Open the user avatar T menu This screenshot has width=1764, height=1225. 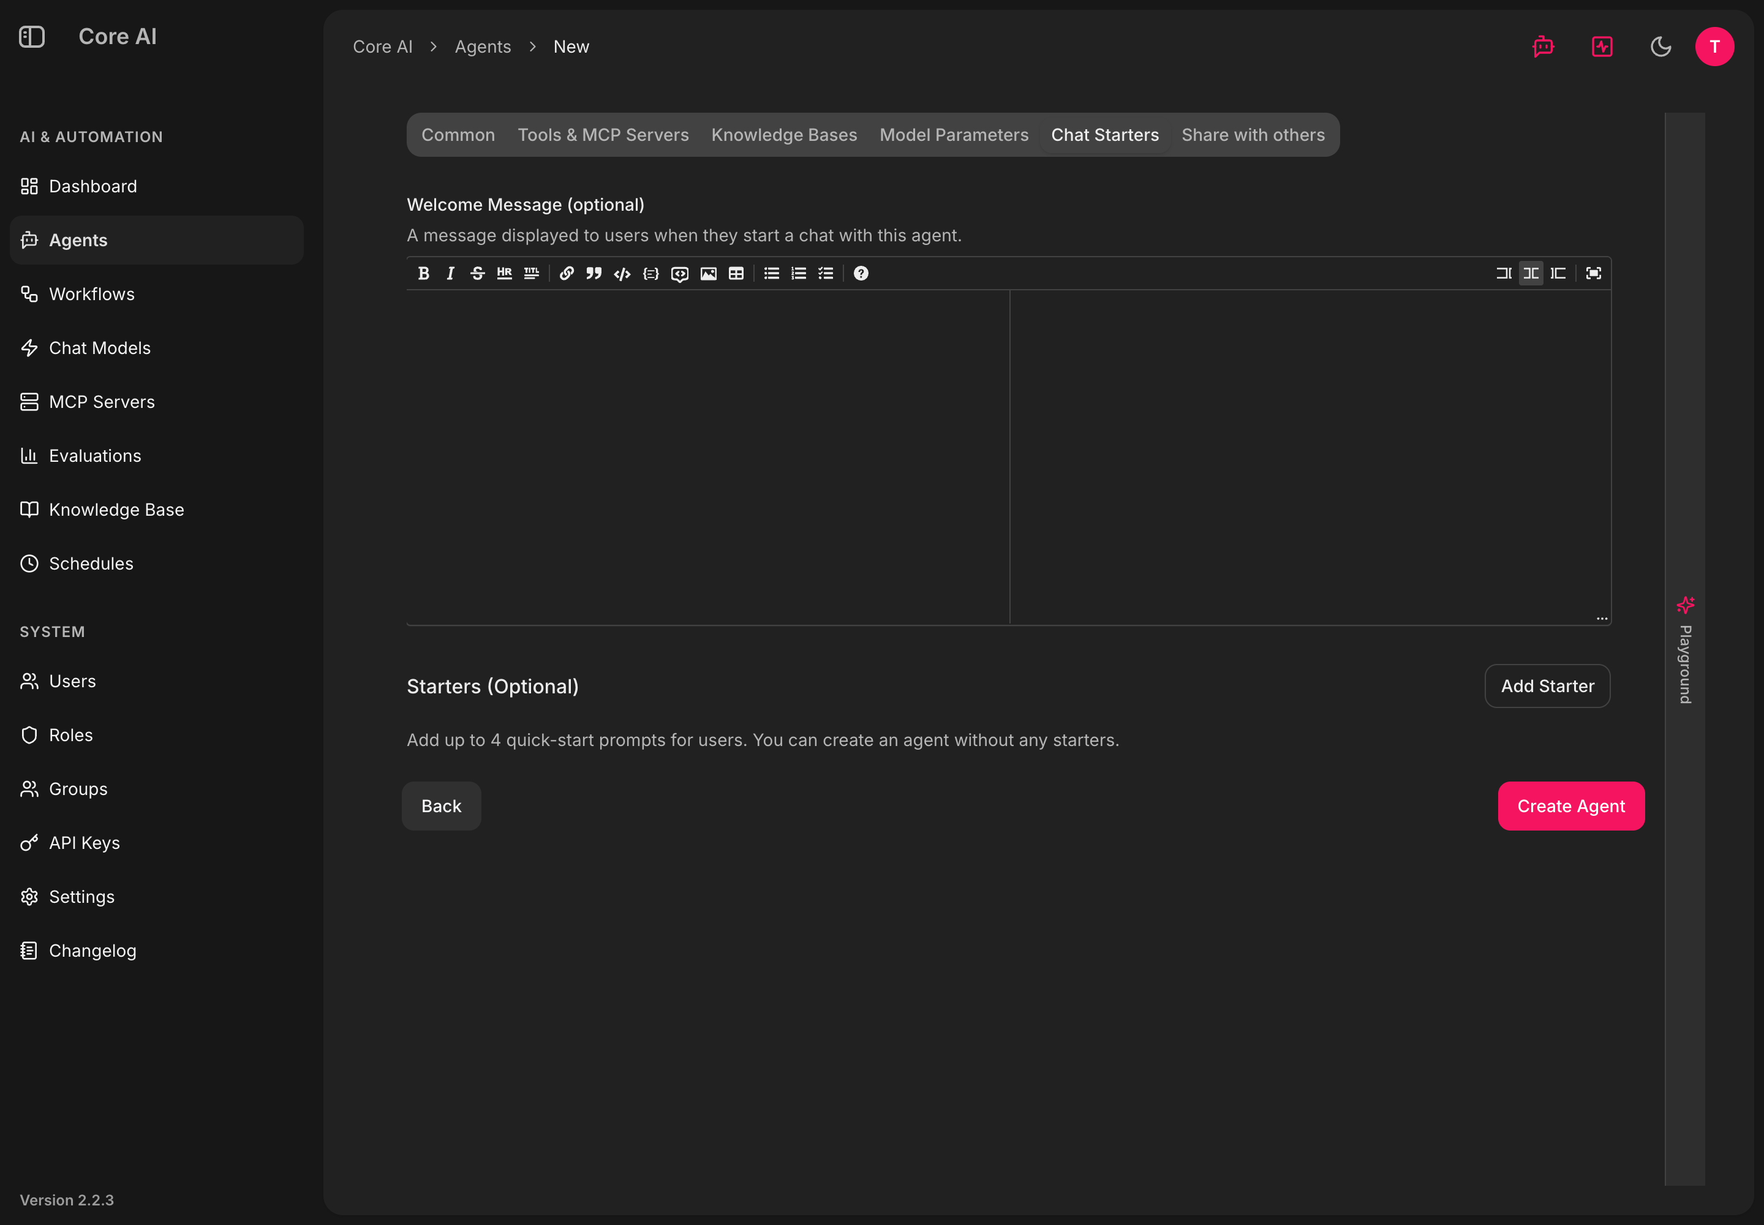[1714, 47]
